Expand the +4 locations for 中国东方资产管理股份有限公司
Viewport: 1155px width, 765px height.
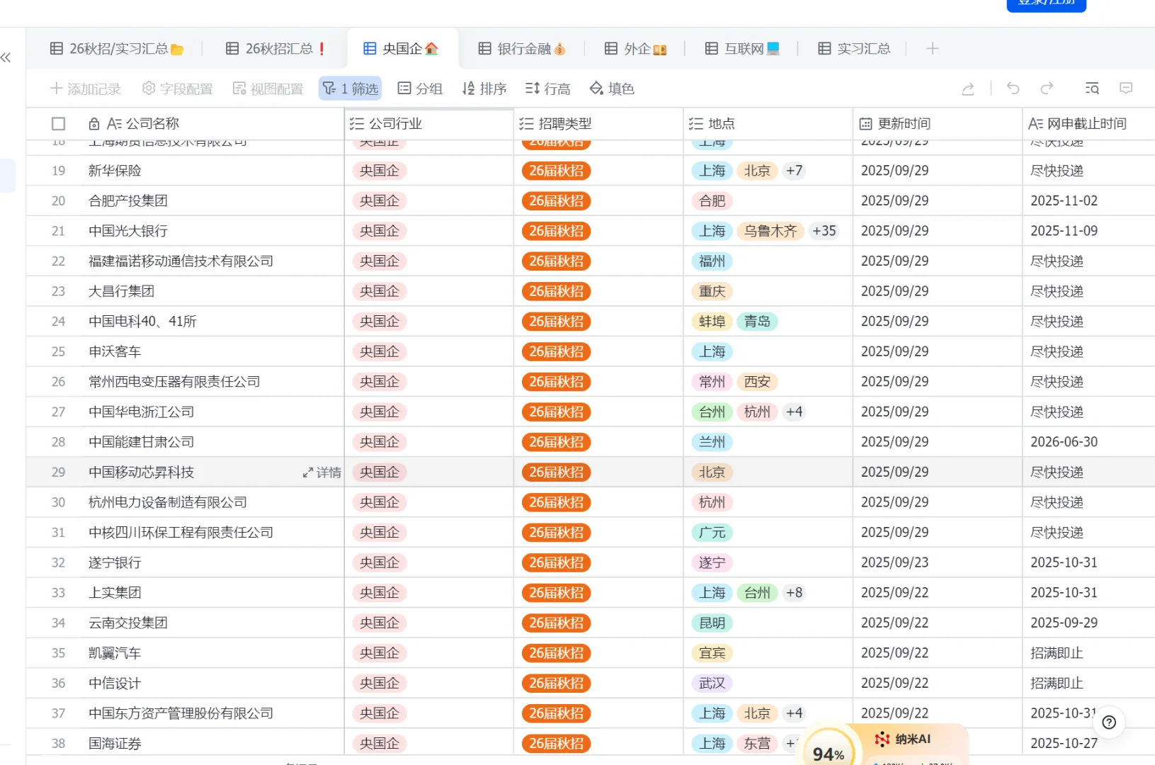795,713
